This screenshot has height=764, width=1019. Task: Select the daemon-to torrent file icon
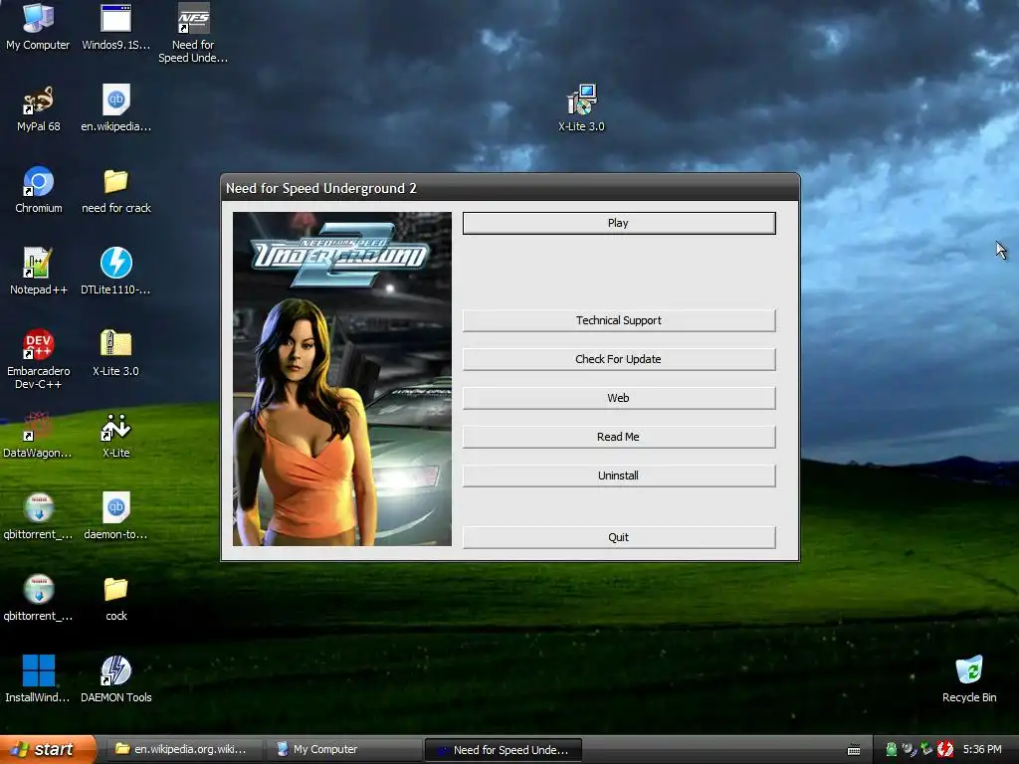pyautogui.click(x=115, y=516)
